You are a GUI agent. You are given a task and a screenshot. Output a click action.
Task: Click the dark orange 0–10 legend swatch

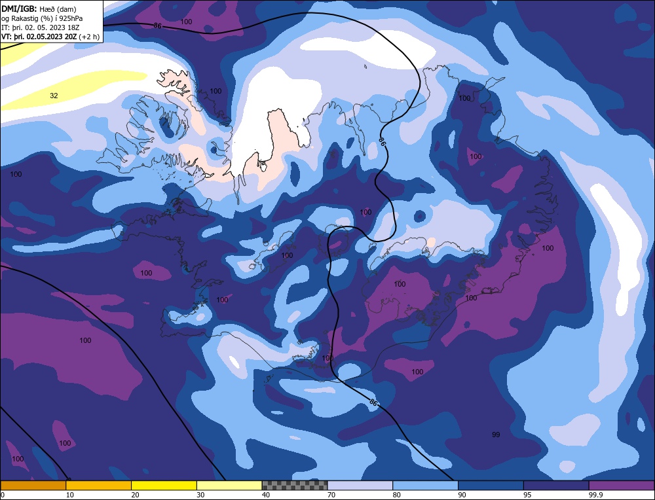[33, 486]
